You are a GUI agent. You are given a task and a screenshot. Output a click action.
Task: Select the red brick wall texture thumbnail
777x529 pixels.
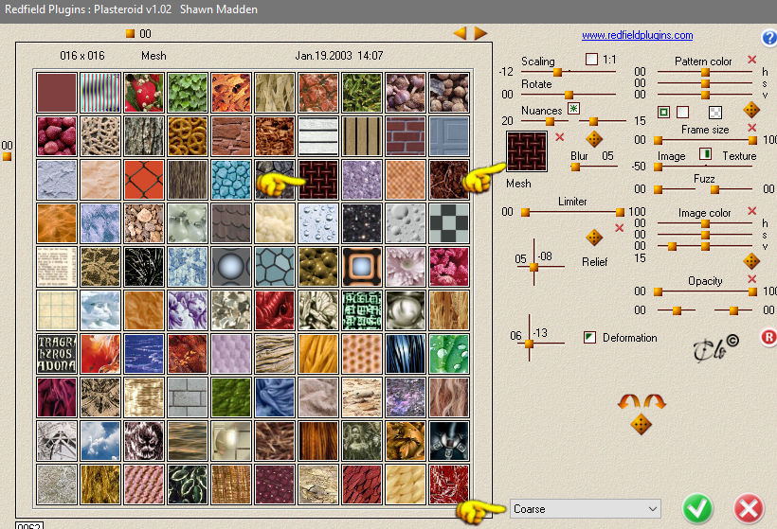406,136
